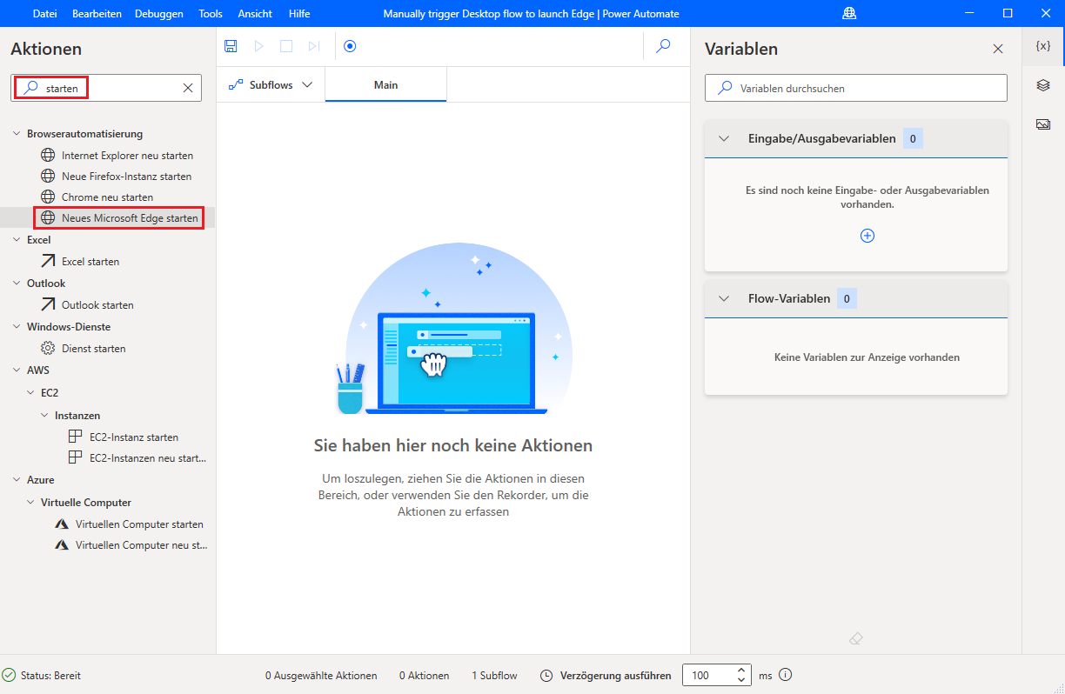This screenshot has width=1065, height=694.
Task: Click the Variablen durchsuchen search field
Action: (856, 88)
